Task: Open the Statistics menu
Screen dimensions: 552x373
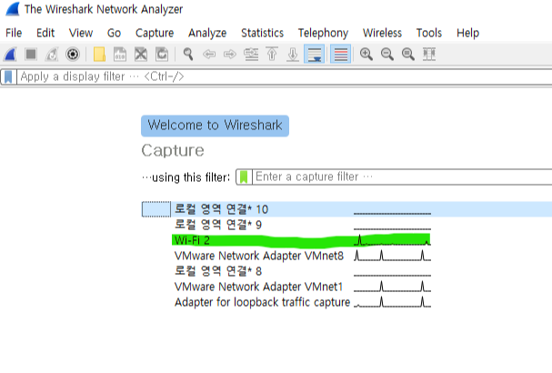Action: click(x=262, y=33)
